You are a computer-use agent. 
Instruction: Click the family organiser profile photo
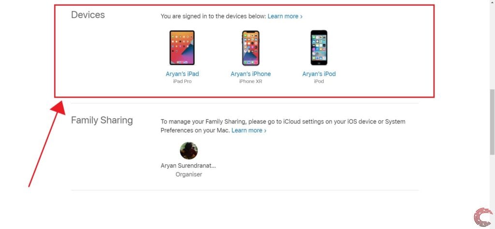pyautogui.click(x=189, y=150)
